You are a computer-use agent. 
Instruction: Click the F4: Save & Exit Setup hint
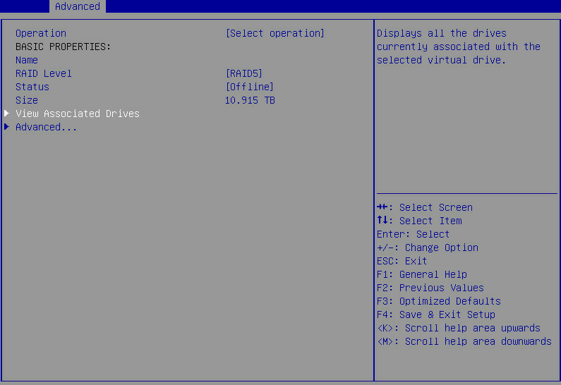(x=436, y=314)
